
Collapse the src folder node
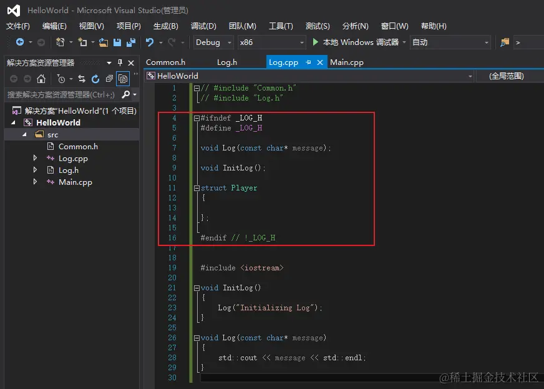click(24, 134)
